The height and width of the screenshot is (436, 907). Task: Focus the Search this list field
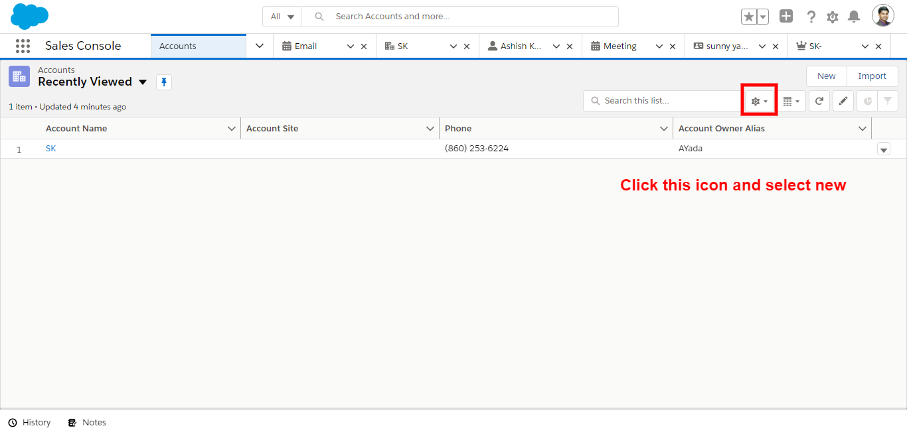pyautogui.click(x=662, y=101)
